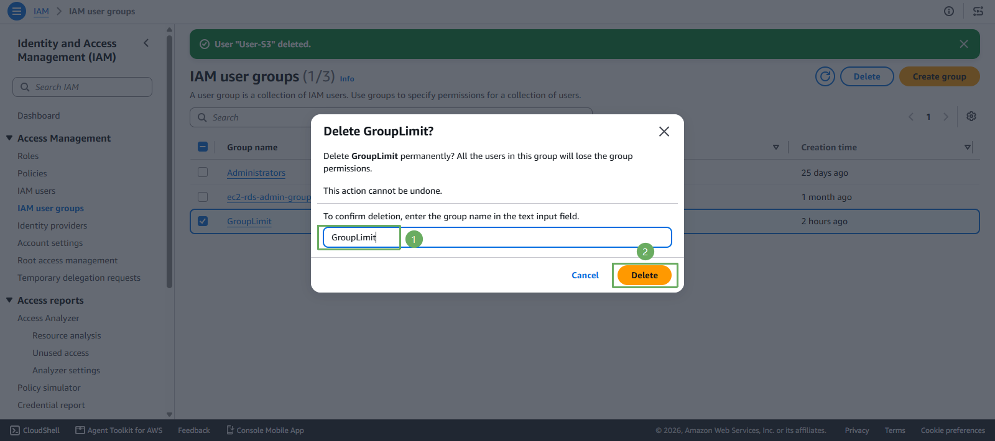Open Analyzer settings page
Screen dimensions: 995x441
pyautogui.click(x=66, y=370)
